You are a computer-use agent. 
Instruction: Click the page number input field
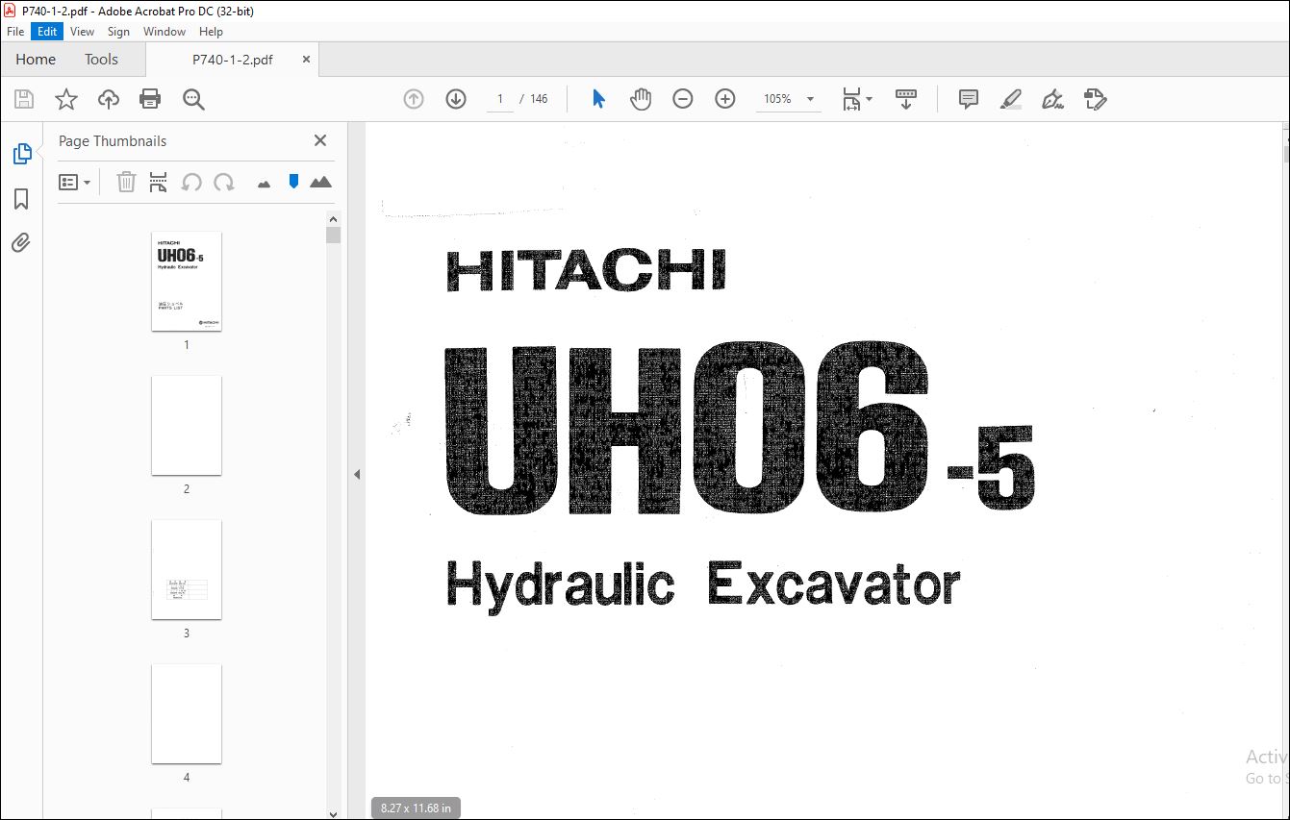click(500, 99)
